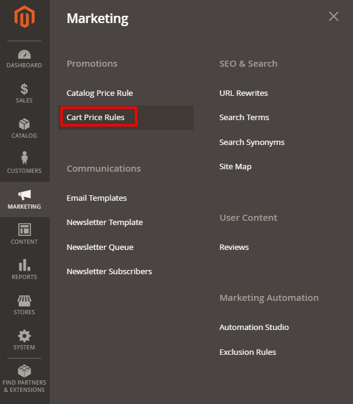Screen dimensions: 353x404
Task: Open the Reports bar chart icon
Action: pyautogui.click(x=24, y=265)
